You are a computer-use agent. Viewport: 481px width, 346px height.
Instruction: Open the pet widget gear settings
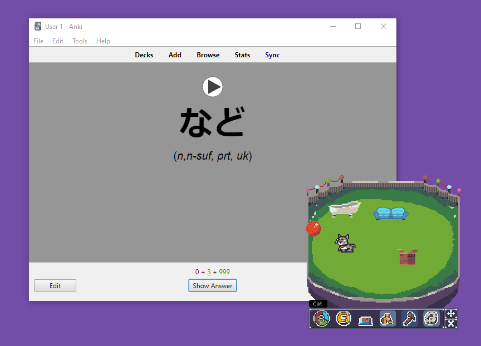pyautogui.click(x=431, y=319)
